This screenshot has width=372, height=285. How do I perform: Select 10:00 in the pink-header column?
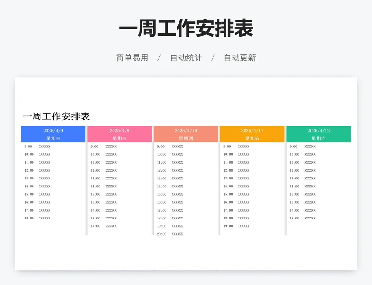coord(95,154)
